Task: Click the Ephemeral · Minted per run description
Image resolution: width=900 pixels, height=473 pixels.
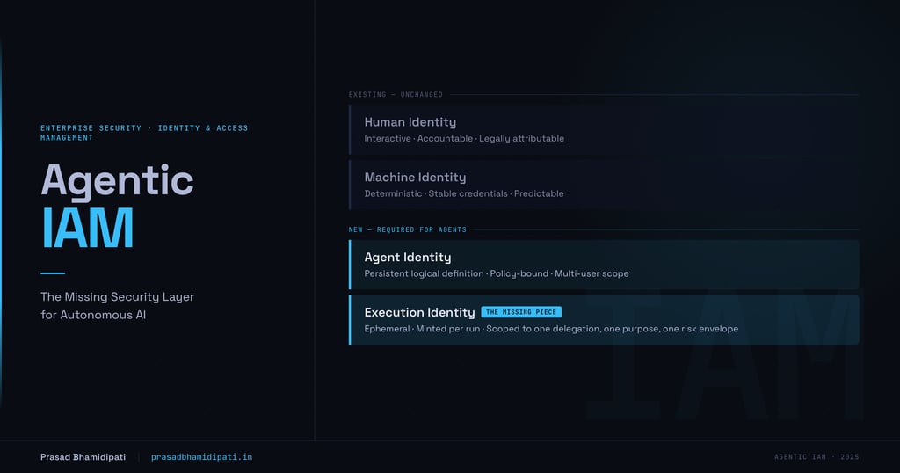Action: [551, 329]
